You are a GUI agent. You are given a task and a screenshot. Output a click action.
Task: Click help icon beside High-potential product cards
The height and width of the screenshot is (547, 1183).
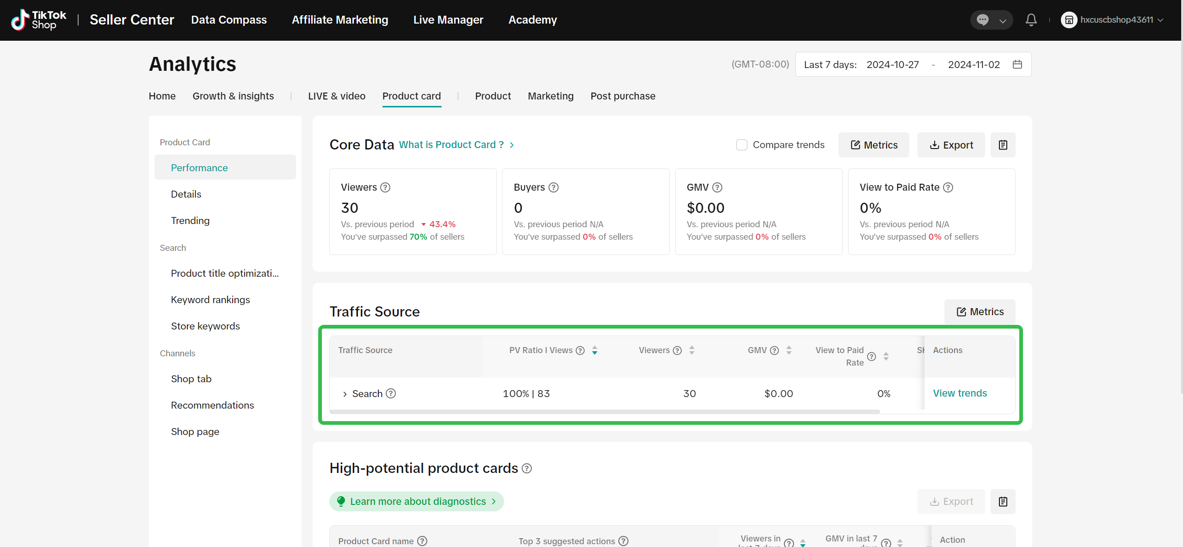[x=527, y=468]
